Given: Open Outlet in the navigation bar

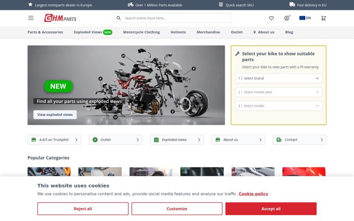Looking at the screenshot, I should click(x=236, y=32).
